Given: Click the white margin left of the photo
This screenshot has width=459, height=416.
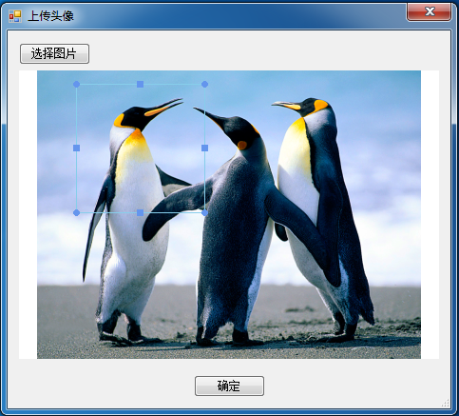Looking at the screenshot, I should click(x=28, y=214).
